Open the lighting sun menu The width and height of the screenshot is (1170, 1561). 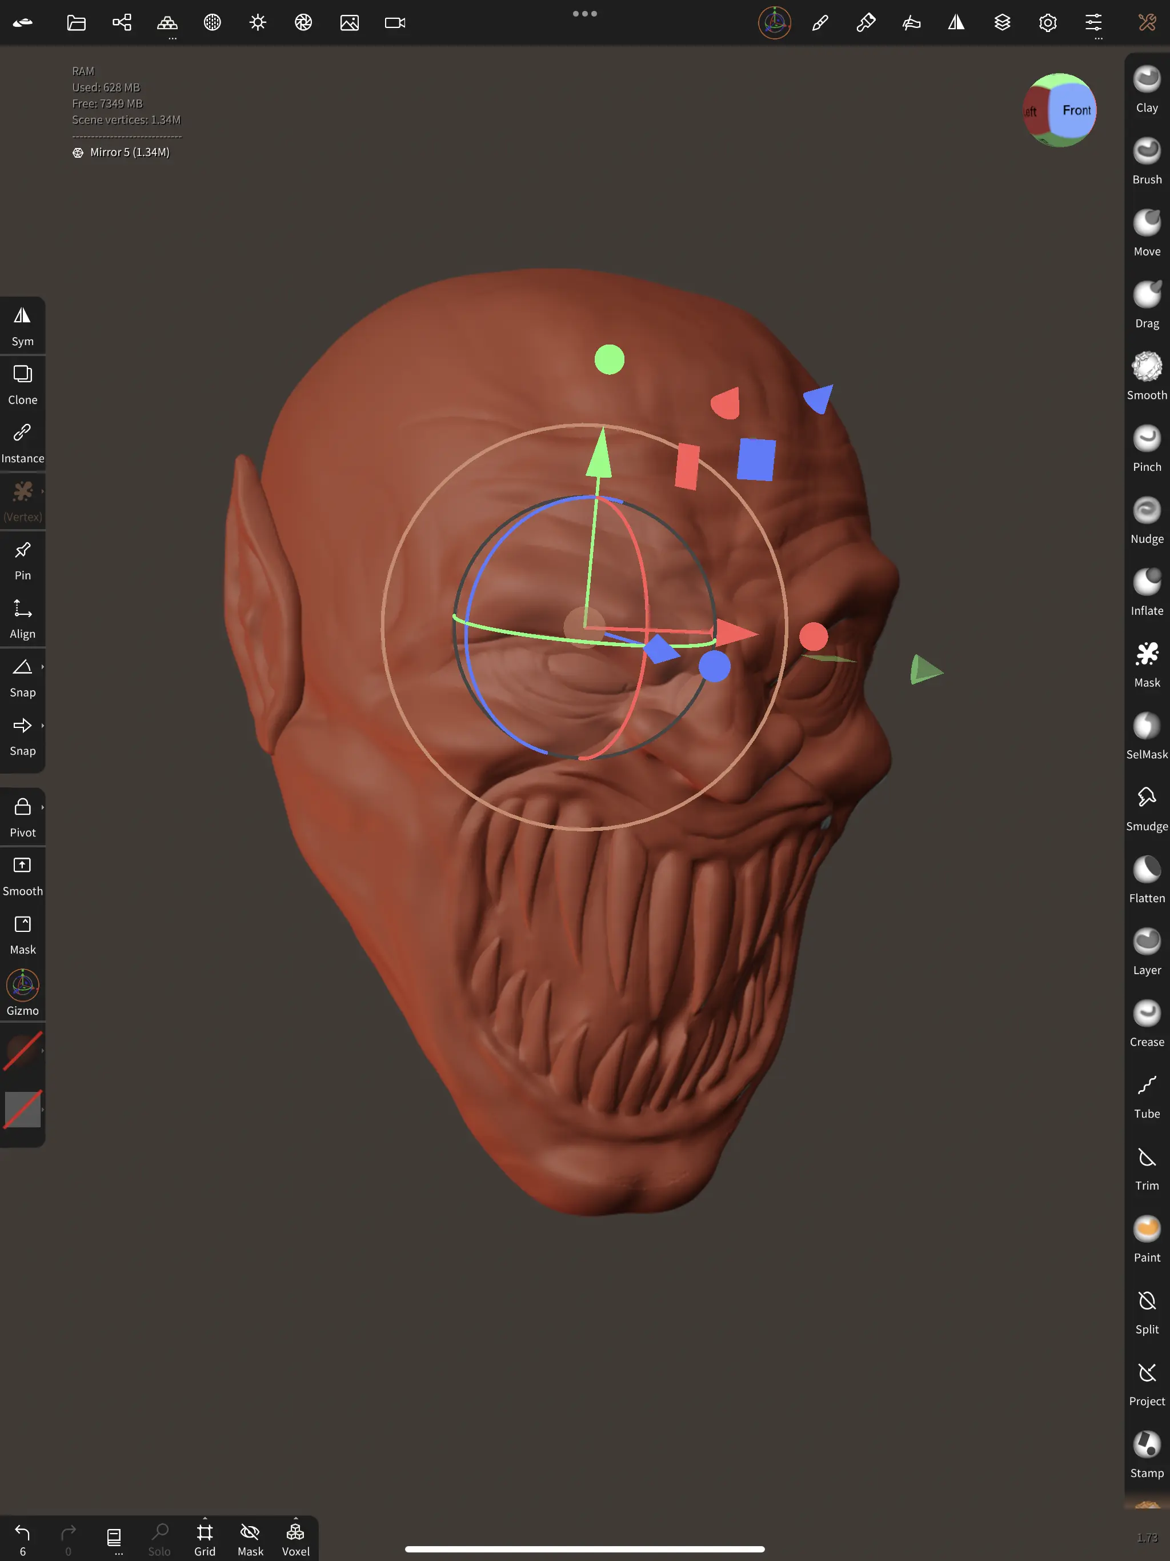point(258,23)
